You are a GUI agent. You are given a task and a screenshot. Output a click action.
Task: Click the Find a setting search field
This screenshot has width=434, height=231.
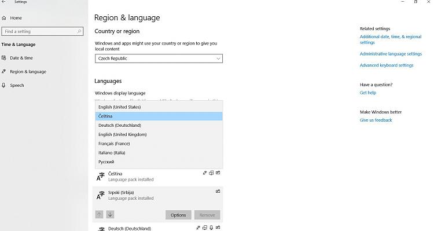tap(42, 31)
